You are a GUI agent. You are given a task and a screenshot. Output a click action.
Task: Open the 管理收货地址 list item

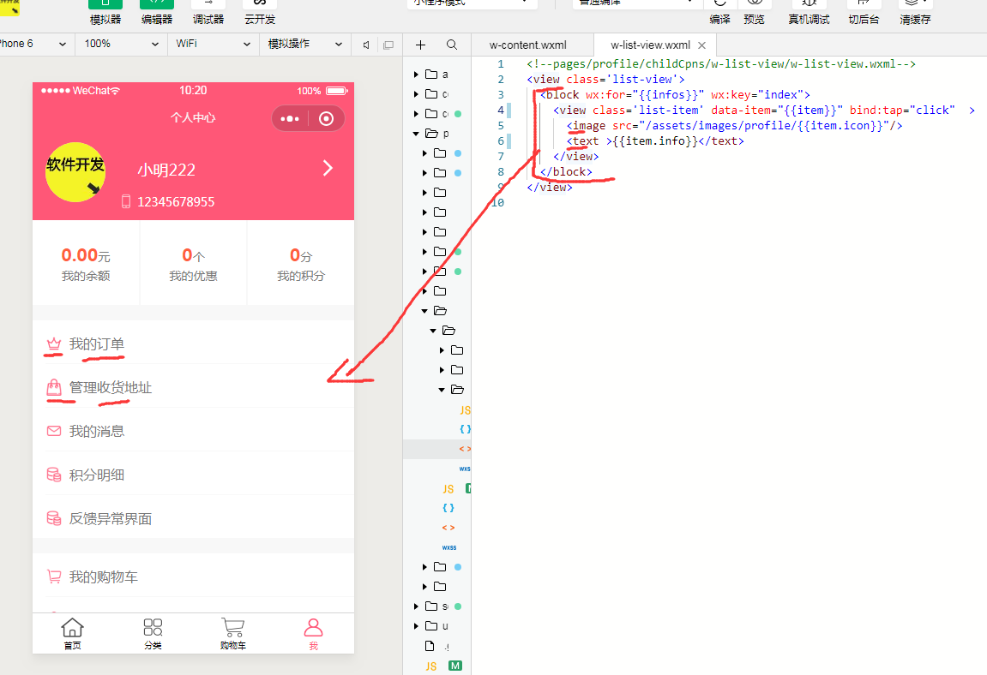193,387
